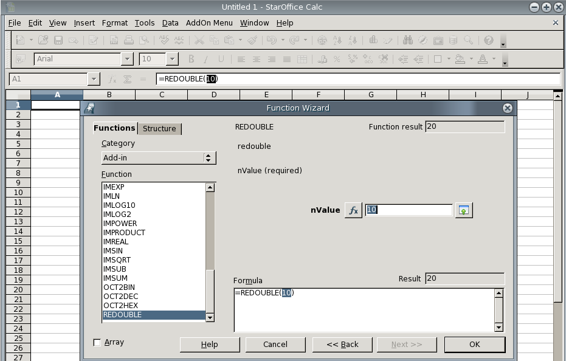Click the Sum sigma icon in formula bar
Screen dimensions: 566x361
click(128, 79)
